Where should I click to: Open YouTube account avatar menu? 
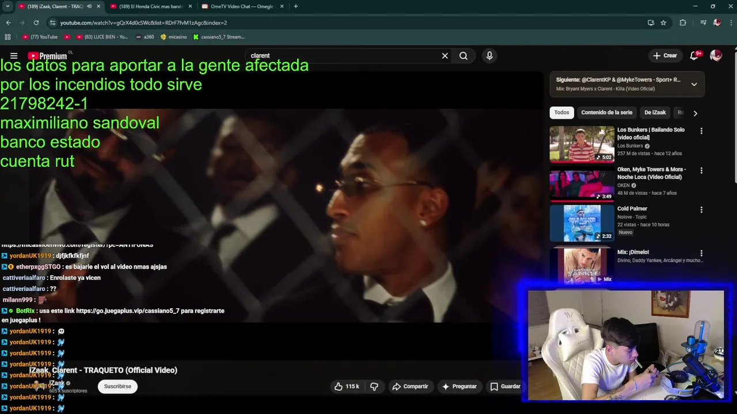716,56
